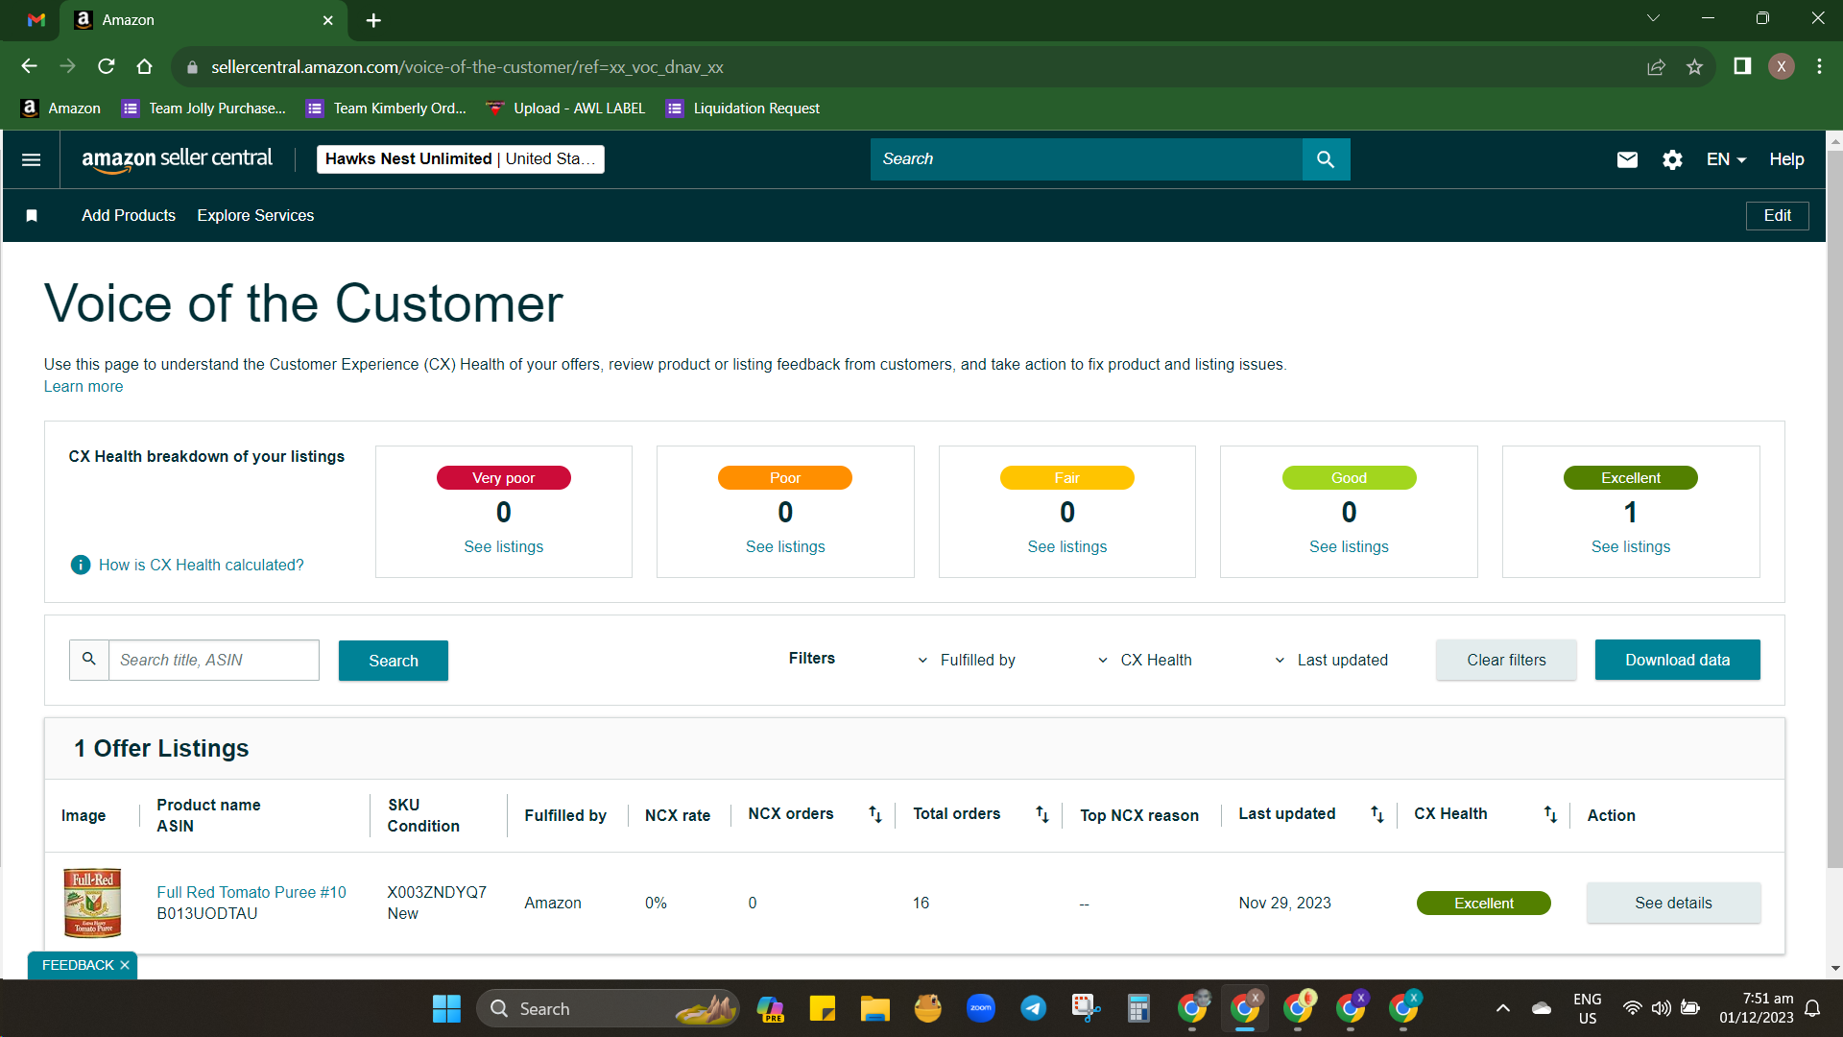Viewport: 1843px width, 1037px height.
Task: Open the new tab plus button
Action: (373, 20)
